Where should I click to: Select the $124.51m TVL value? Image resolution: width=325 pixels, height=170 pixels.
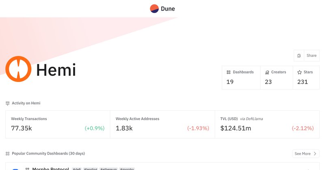(x=236, y=128)
